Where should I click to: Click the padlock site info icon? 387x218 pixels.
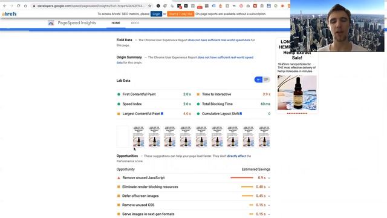(x=34, y=5)
